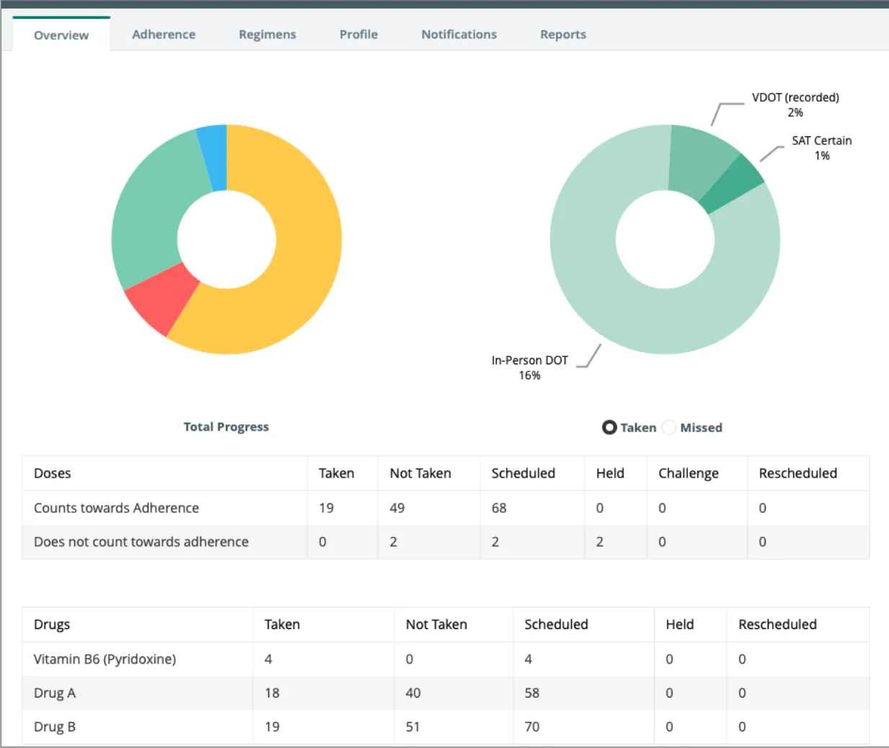Image resolution: width=889 pixels, height=748 pixels.
Task: Click Drug A Not Taken value 40
Action: [x=413, y=692]
